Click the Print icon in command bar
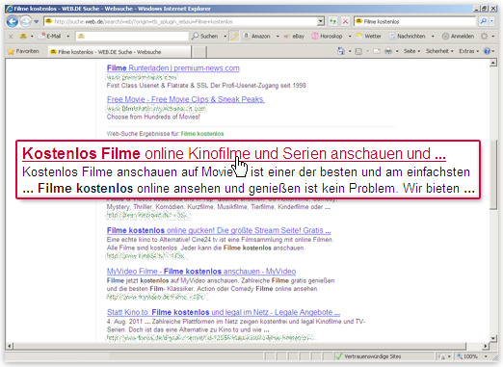Screen dimensions: 503x367 [388, 51]
